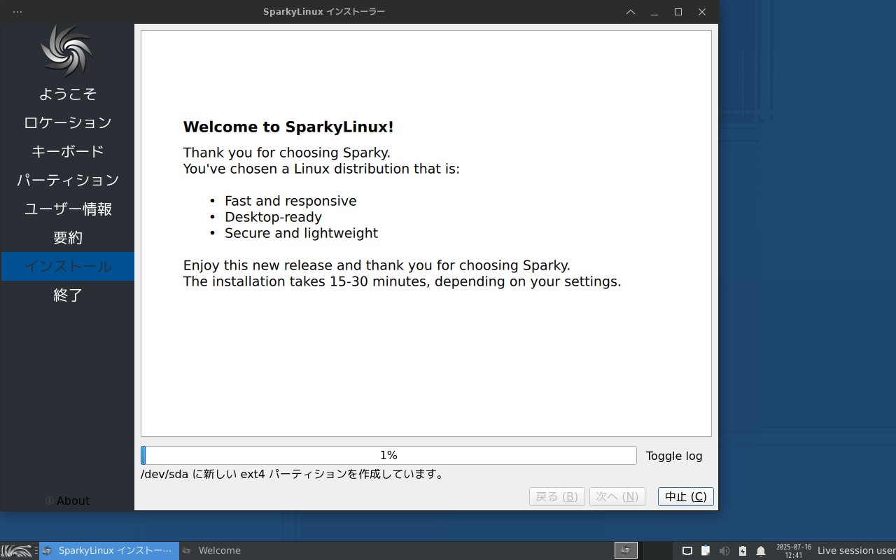Select the ロケーション step in sidebar
Viewport: 896px width, 560px height.
(x=68, y=122)
